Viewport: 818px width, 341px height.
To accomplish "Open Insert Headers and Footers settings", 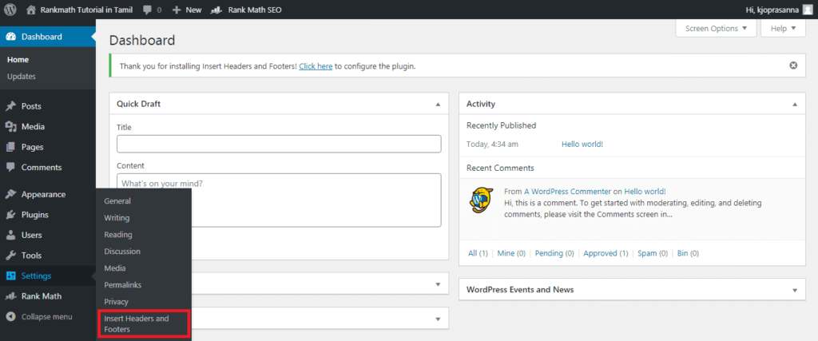I will pos(137,323).
